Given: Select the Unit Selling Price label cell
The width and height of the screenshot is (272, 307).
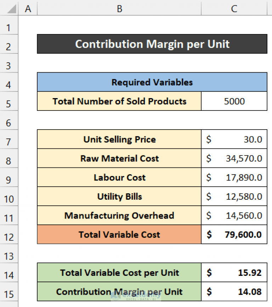Looking at the screenshot, I should (119, 139).
